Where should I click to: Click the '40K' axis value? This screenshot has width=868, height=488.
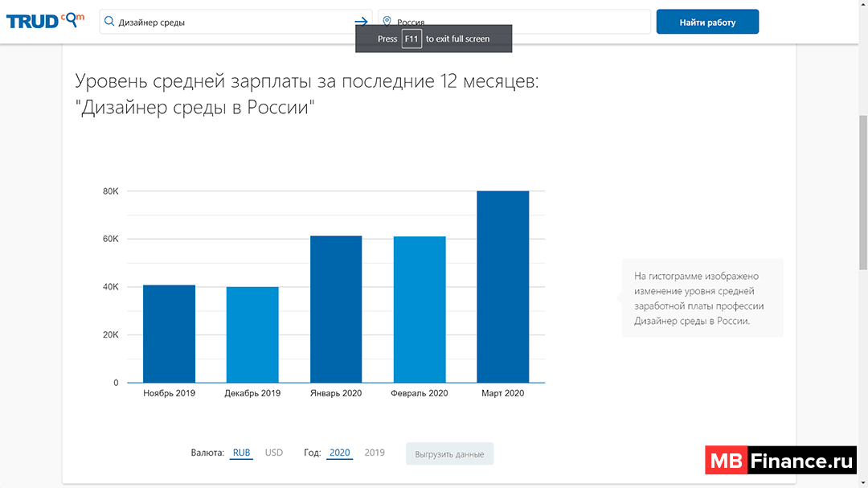[111, 287]
